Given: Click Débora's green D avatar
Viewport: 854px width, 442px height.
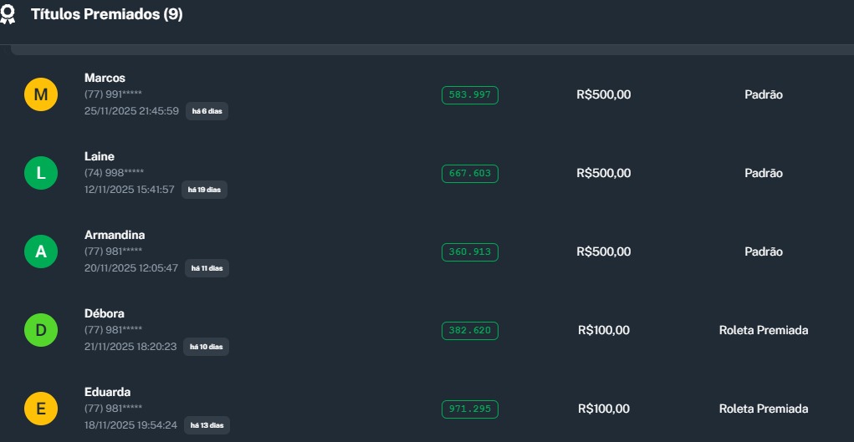Looking at the screenshot, I should click(x=41, y=330).
